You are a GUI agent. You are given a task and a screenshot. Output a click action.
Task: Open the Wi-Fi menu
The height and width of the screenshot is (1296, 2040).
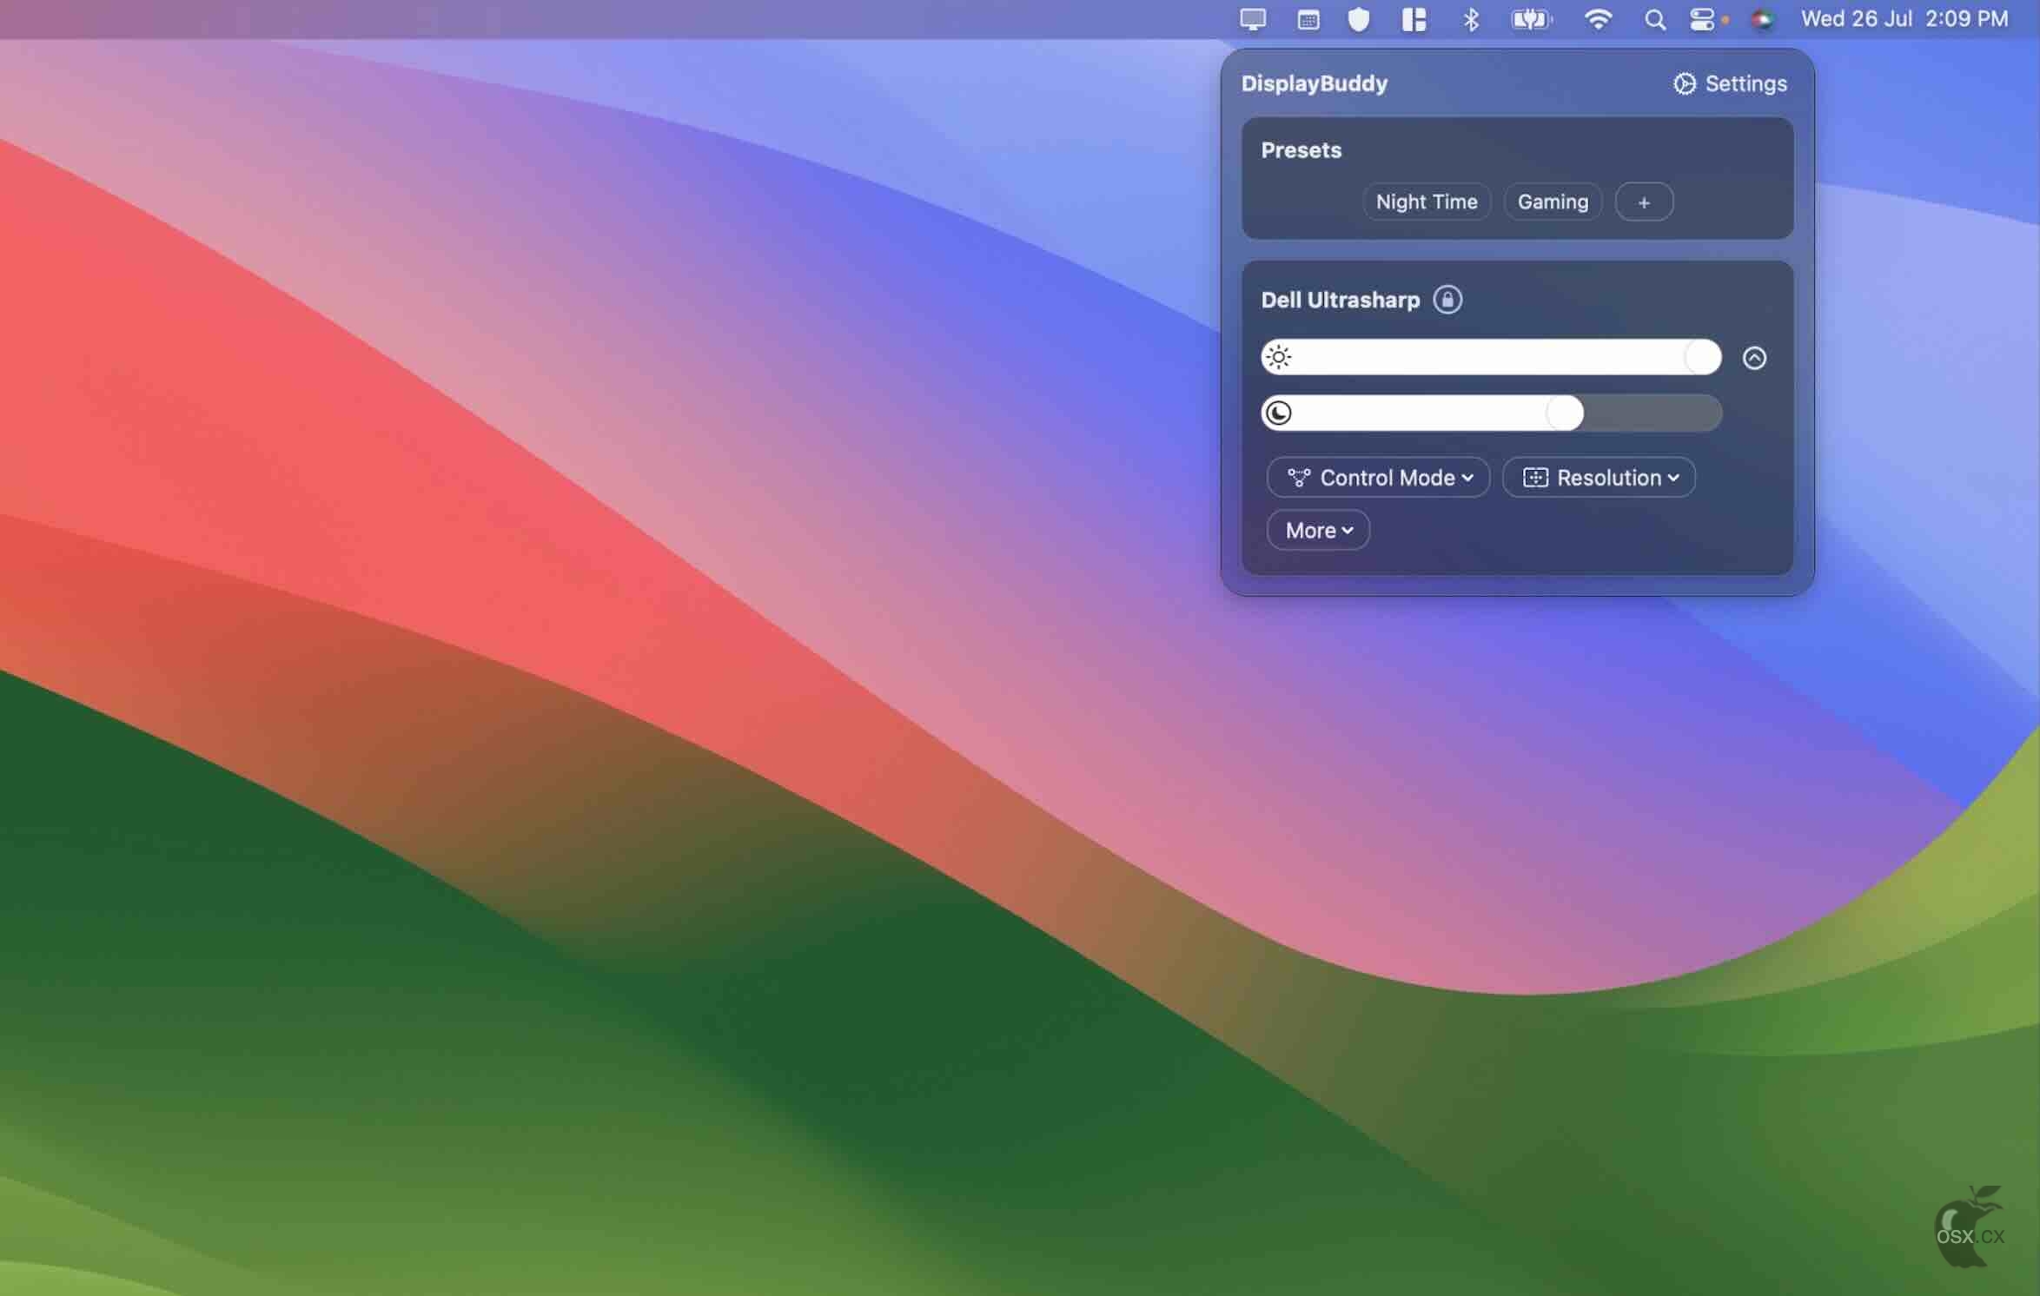tap(1598, 19)
